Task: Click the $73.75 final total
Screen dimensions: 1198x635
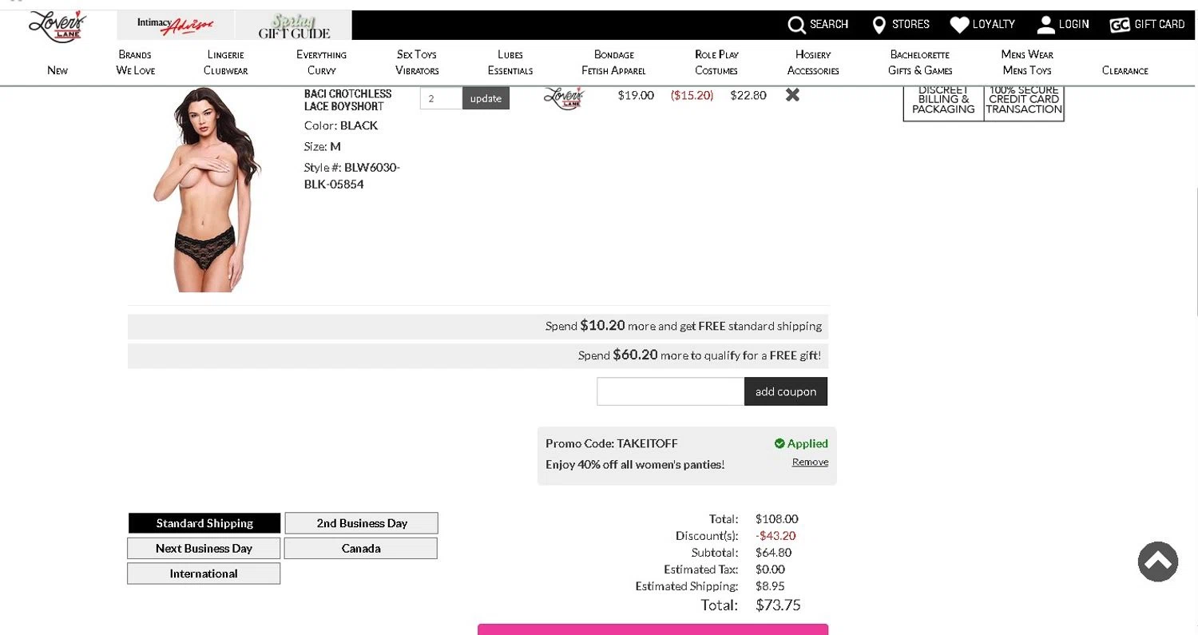Action: coord(778,605)
